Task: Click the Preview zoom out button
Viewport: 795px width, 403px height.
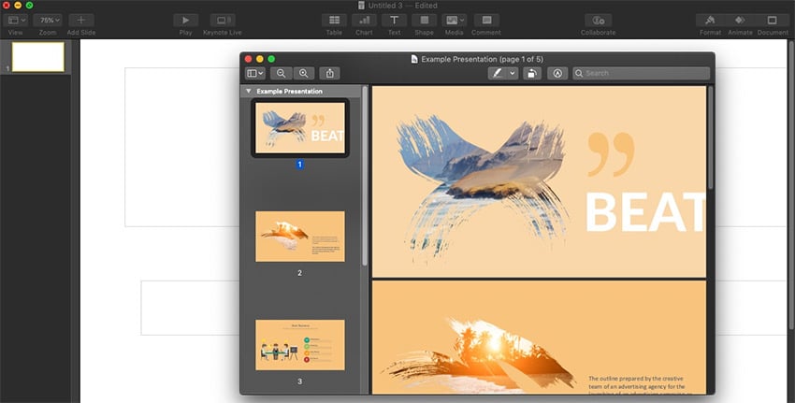Action: click(x=281, y=73)
